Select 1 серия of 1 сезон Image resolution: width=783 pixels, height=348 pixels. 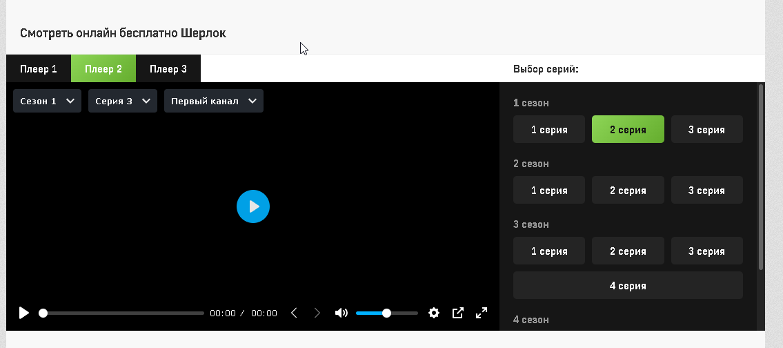coord(549,130)
